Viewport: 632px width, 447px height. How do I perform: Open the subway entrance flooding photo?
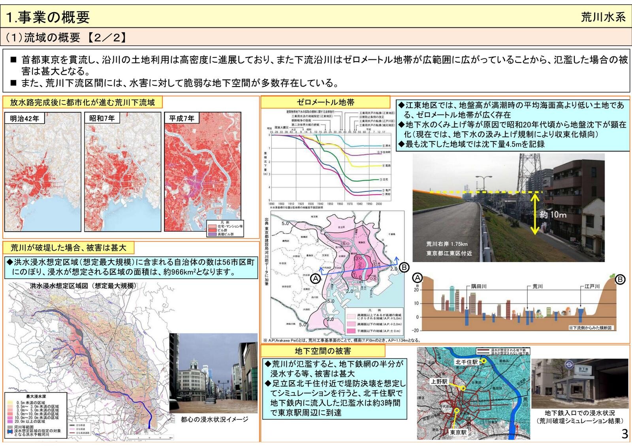[580, 384]
